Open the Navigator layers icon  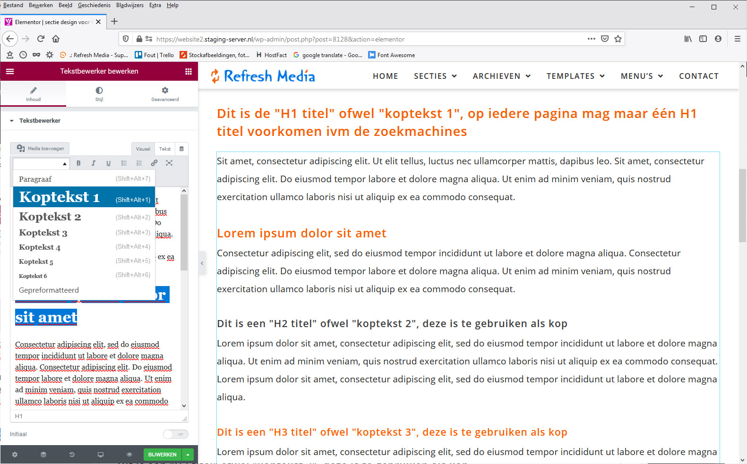(x=43, y=455)
